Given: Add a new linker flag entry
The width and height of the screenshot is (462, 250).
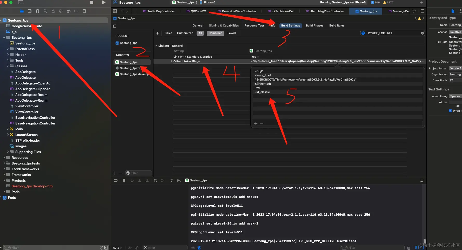Looking at the screenshot, I should pyautogui.click(x=256, y=124).
